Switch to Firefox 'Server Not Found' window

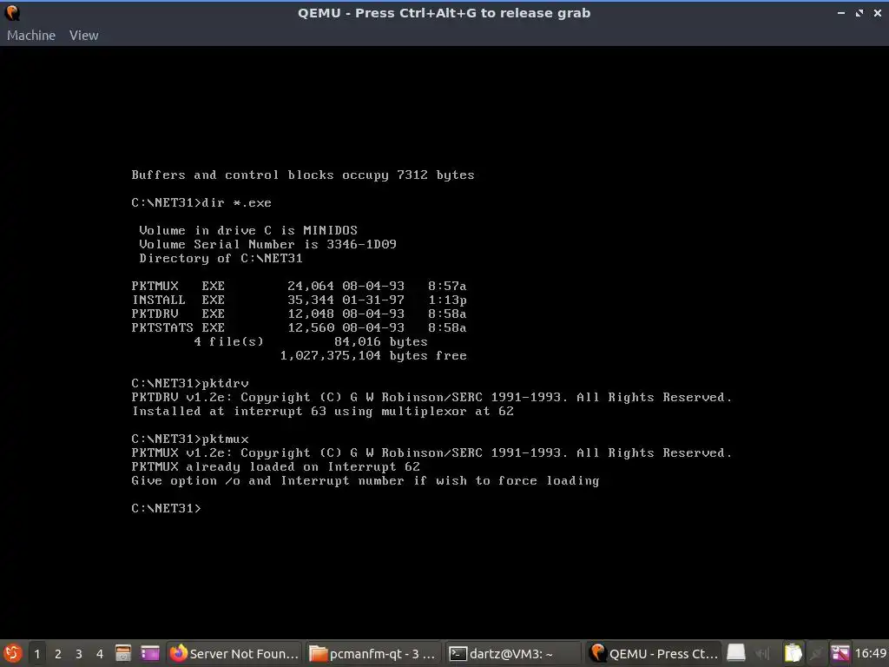[234, 653]
